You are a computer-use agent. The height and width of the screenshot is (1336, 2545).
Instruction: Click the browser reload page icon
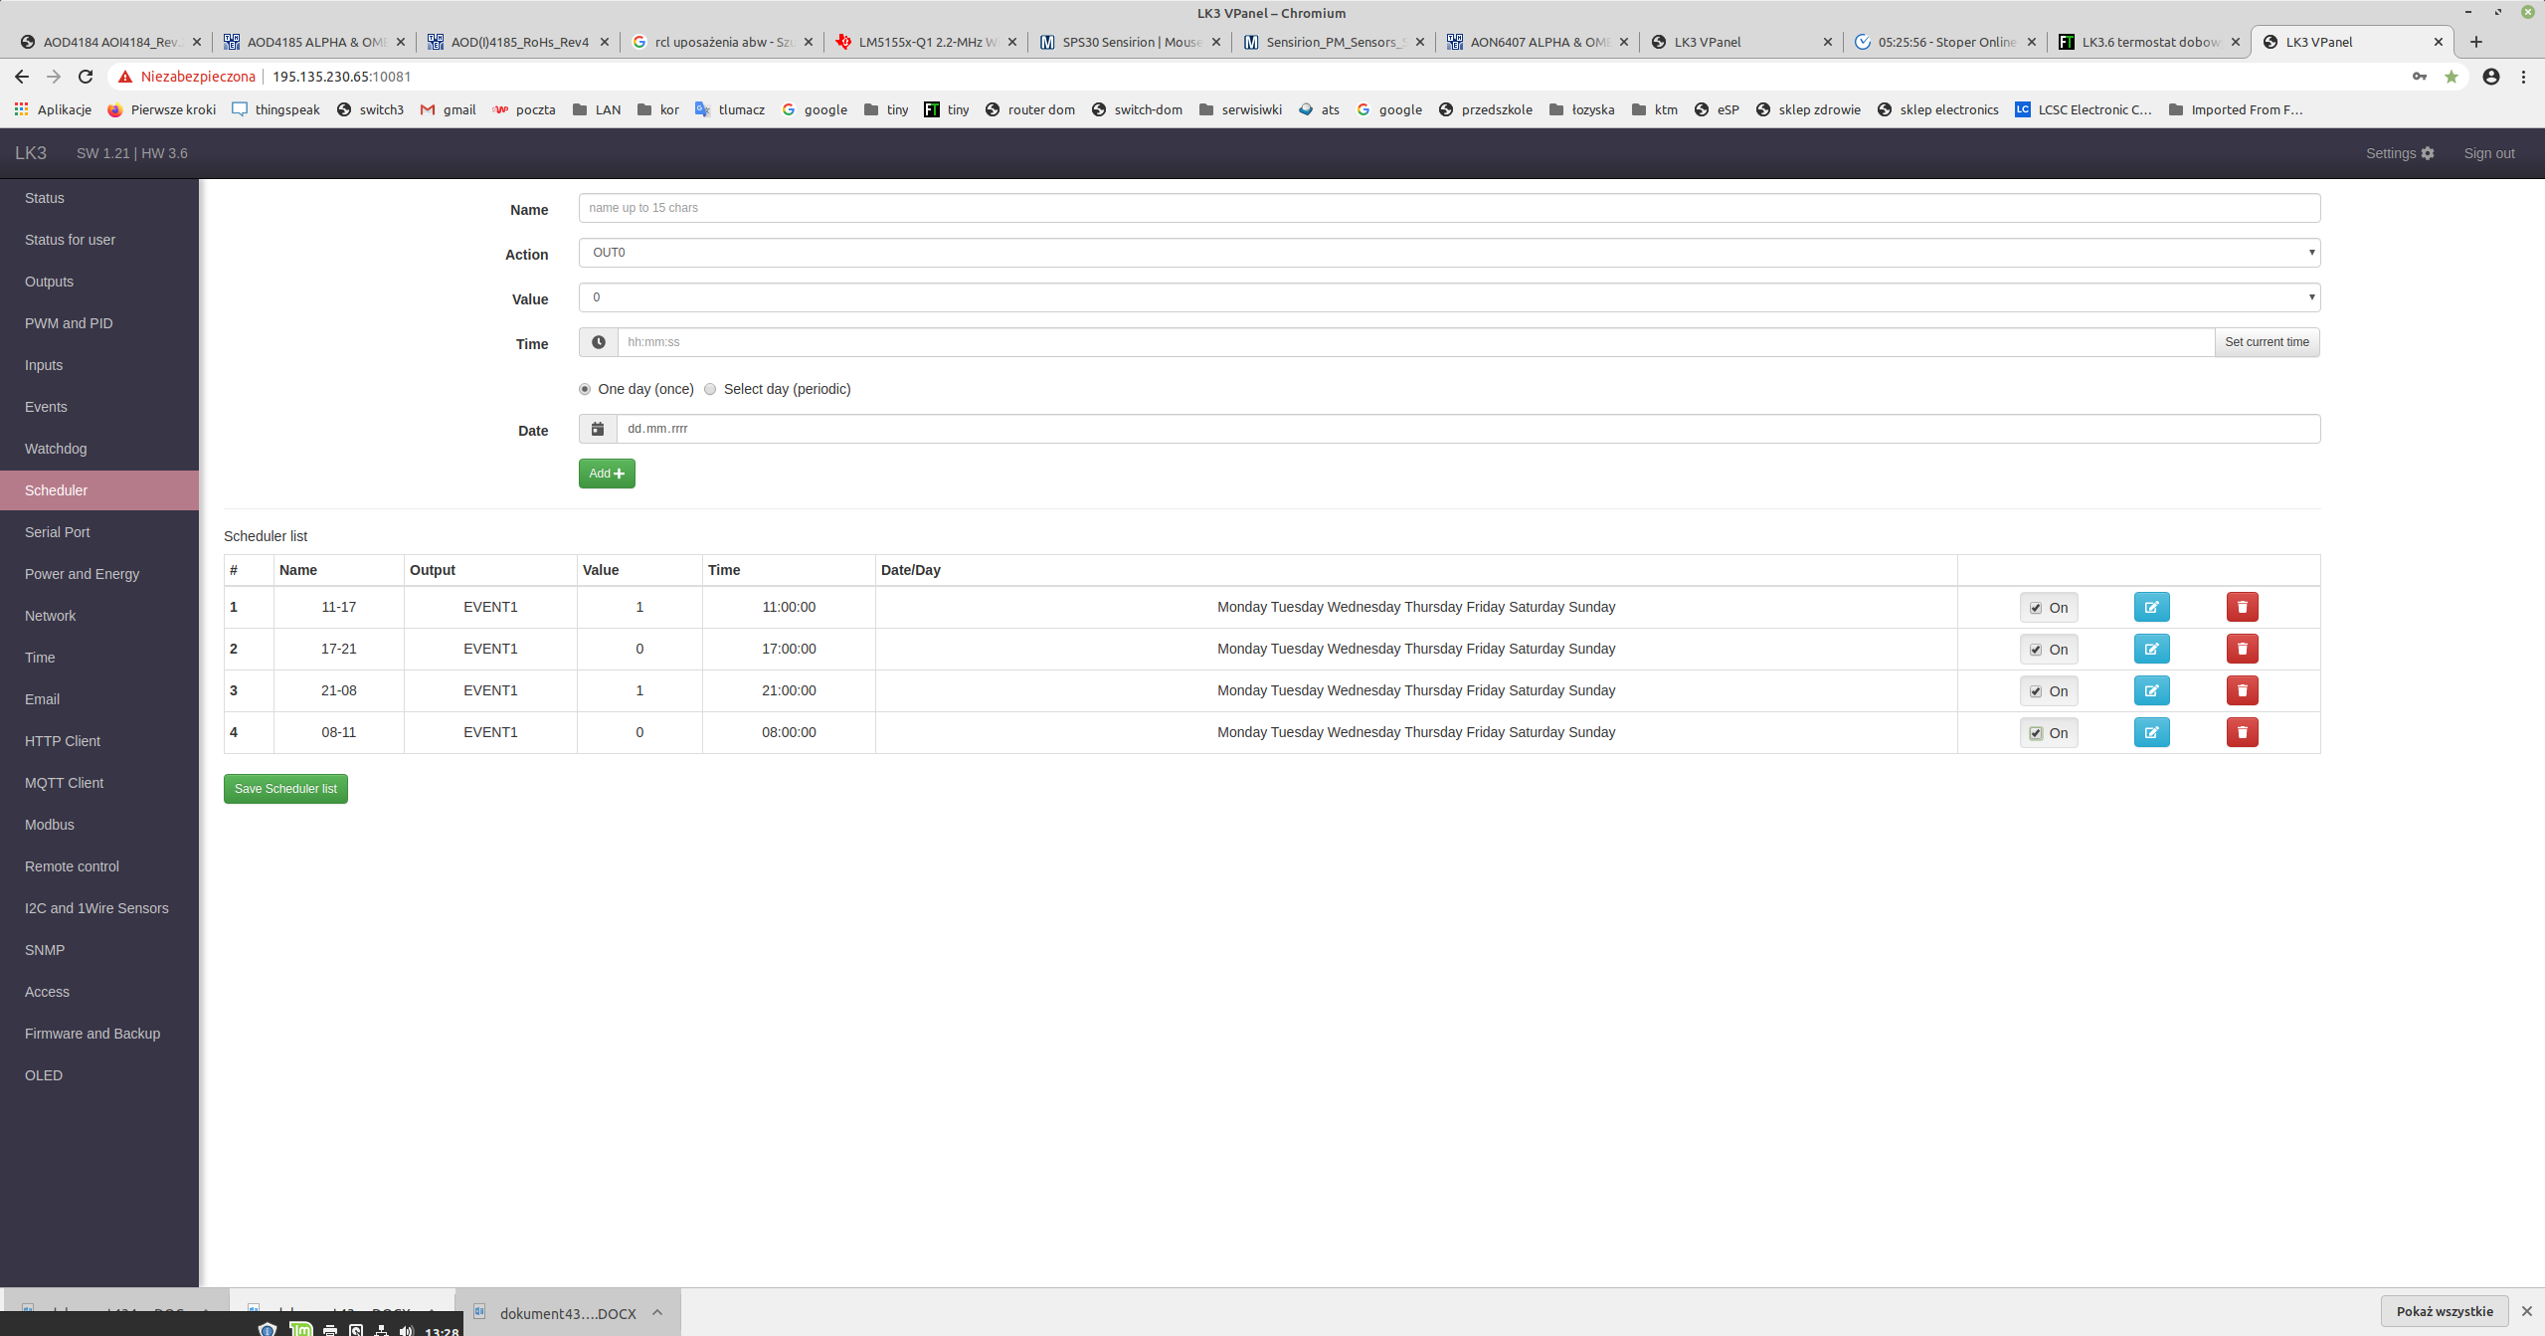point(86,77)
